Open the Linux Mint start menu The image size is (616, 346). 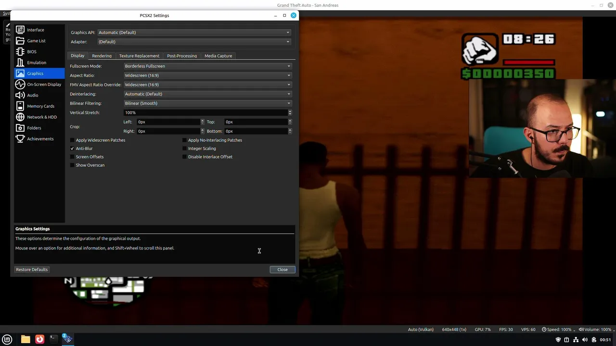pos(7,339)
